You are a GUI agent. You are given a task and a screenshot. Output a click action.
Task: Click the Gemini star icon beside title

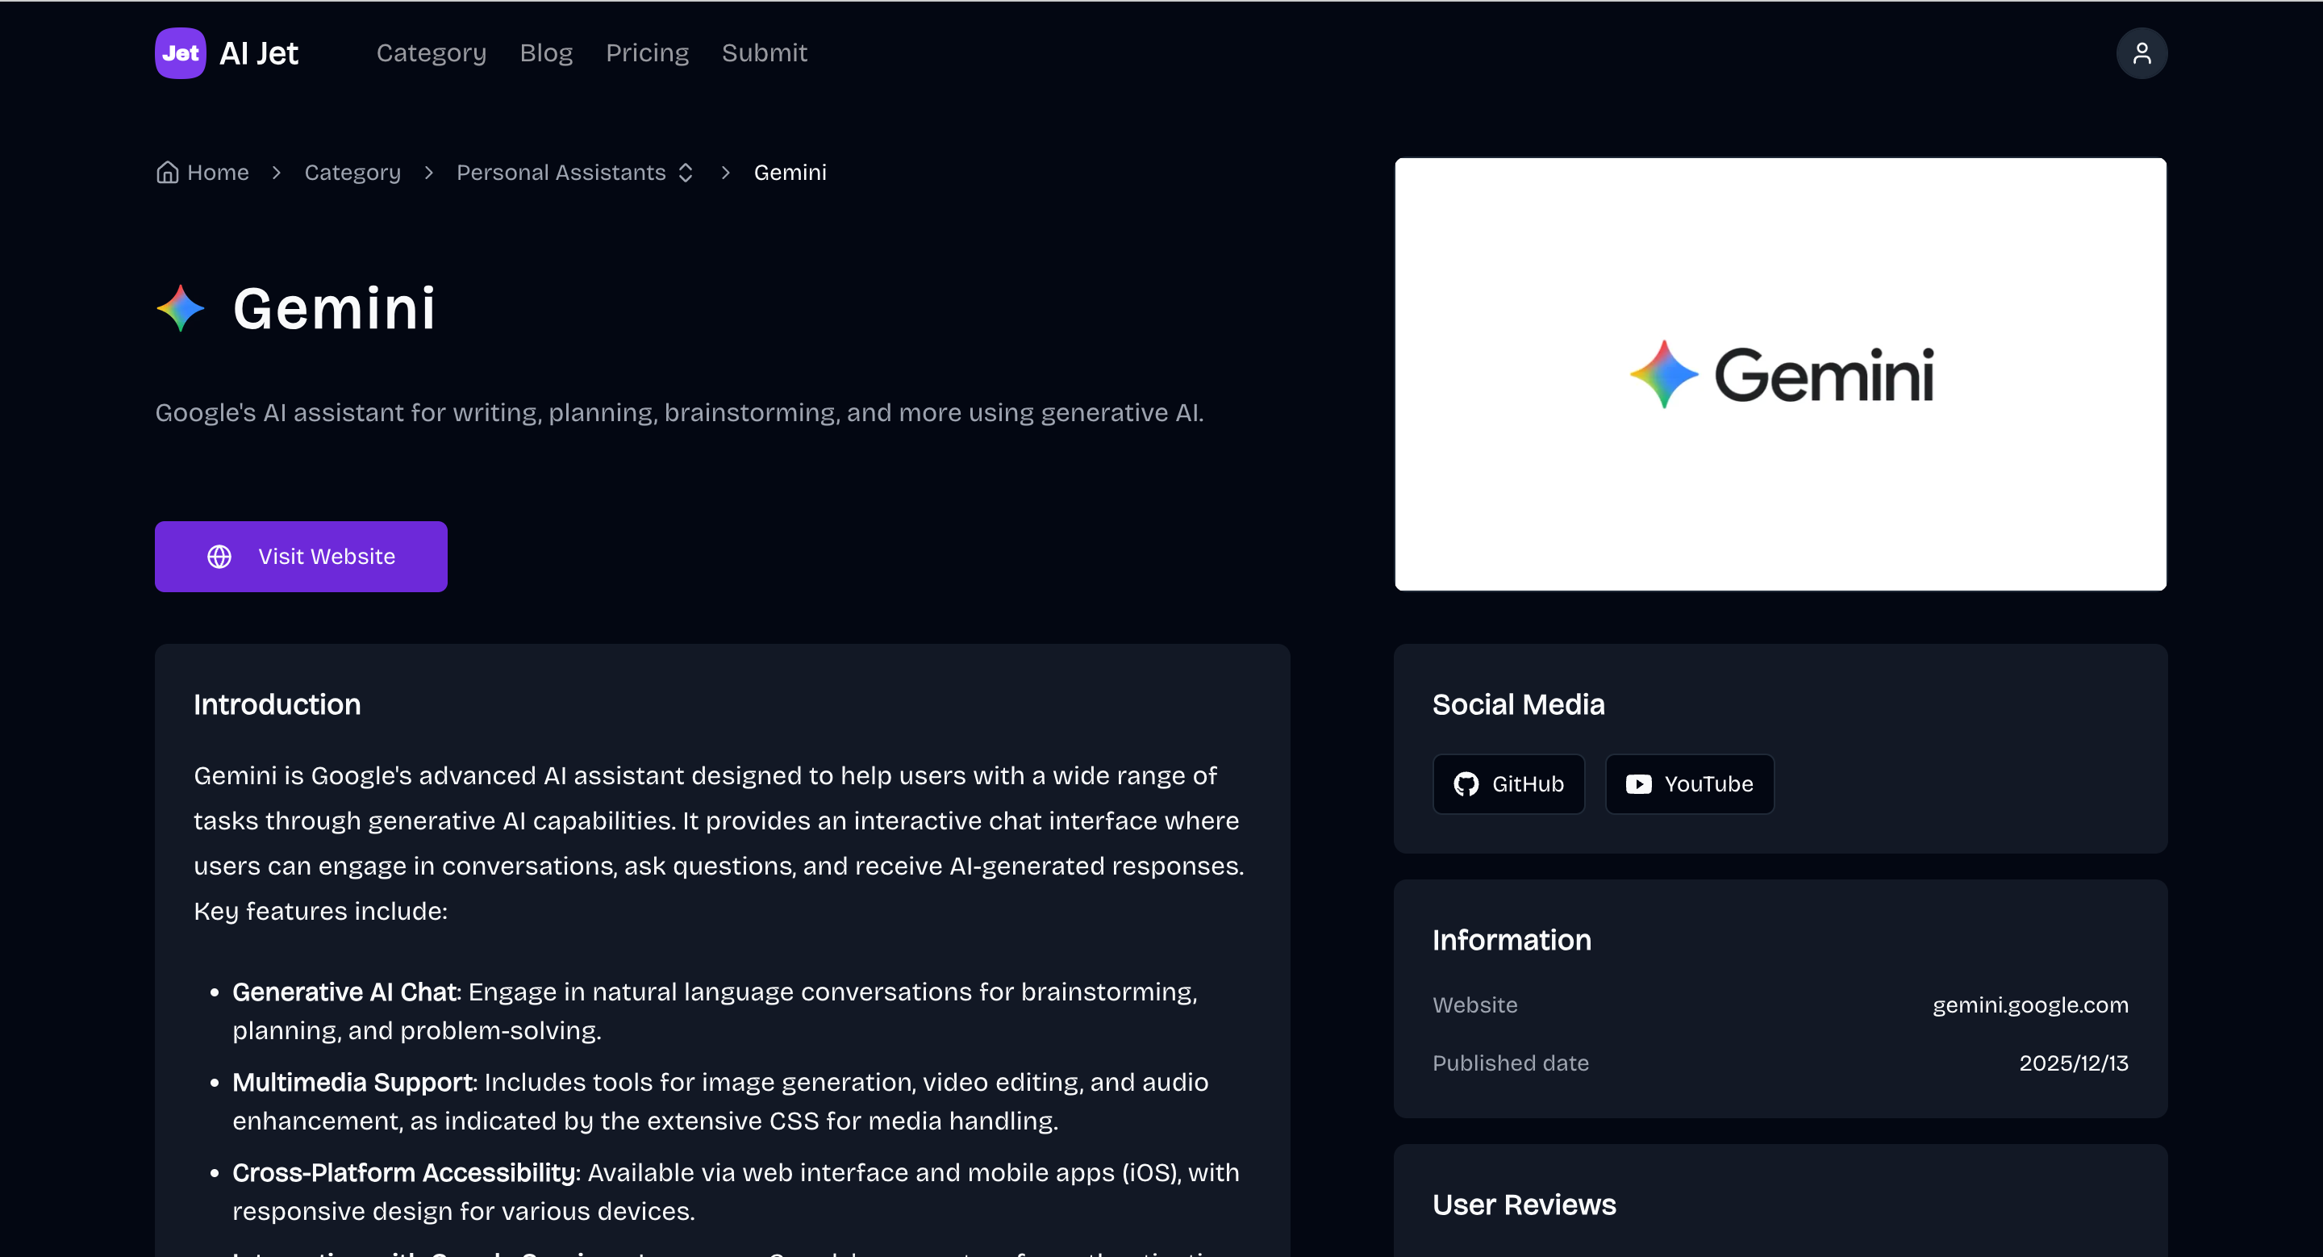(x=181, y=308)
